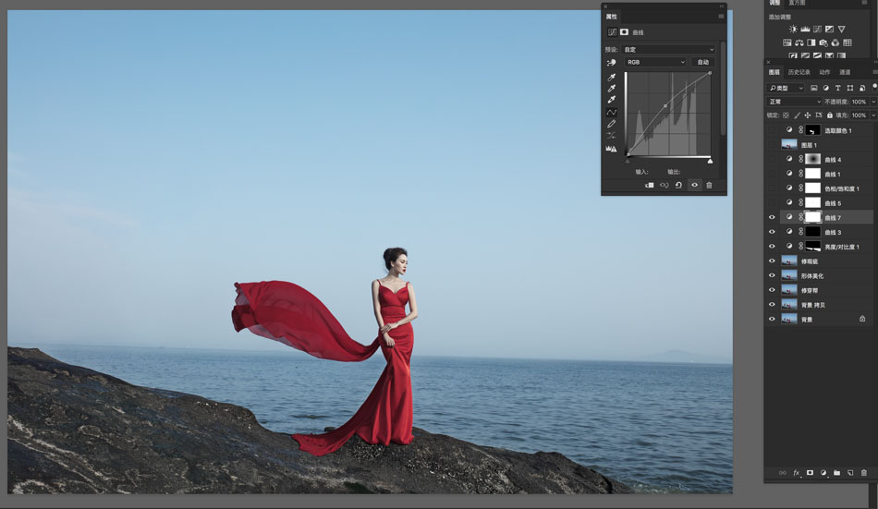878x509 pixels.
Task: Switch to the 直方图 tab
Action: (x=797, y=3)
